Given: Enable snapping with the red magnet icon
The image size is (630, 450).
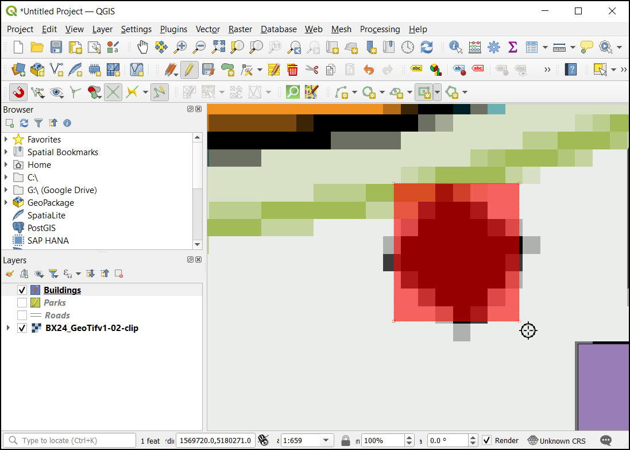Looking at the screenshot, I should click(18, 92).
